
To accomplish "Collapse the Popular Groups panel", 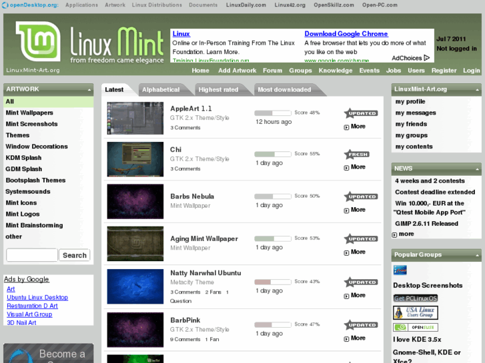I will point(477,255).
